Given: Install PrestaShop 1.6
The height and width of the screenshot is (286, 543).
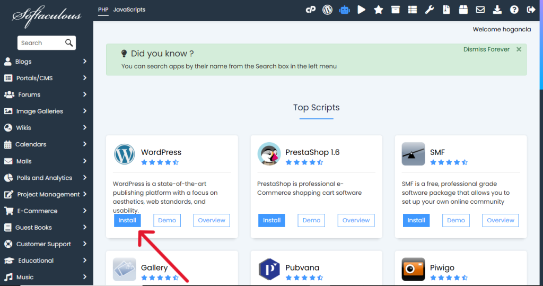Looking at the screenshot, I should point(272,221).
